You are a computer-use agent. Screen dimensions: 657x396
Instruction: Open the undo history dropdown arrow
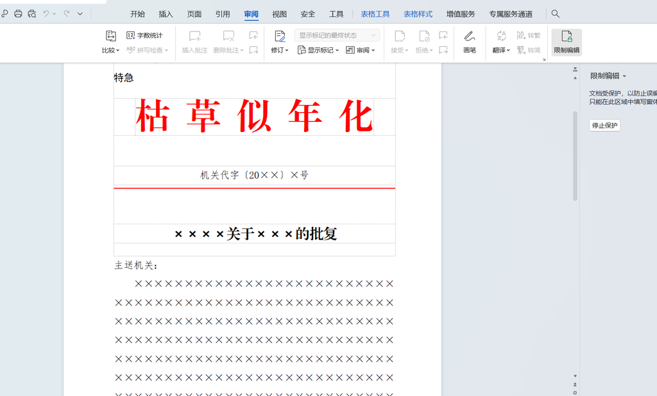pyautogui.click(x=55, y=14)
